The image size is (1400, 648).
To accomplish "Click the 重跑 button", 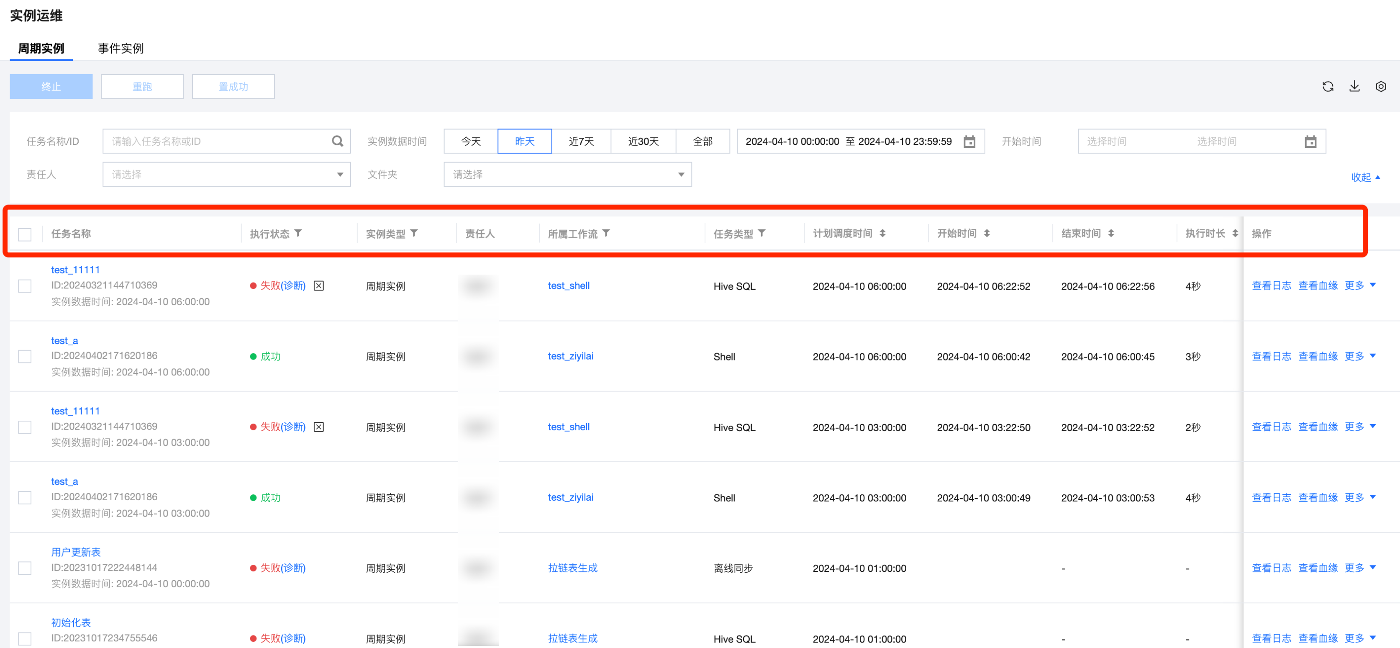I will tap(142, 86).
